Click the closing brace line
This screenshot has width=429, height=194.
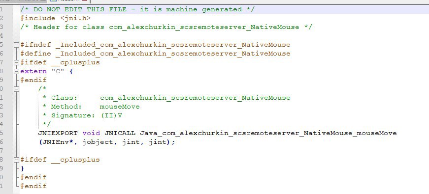22,168
